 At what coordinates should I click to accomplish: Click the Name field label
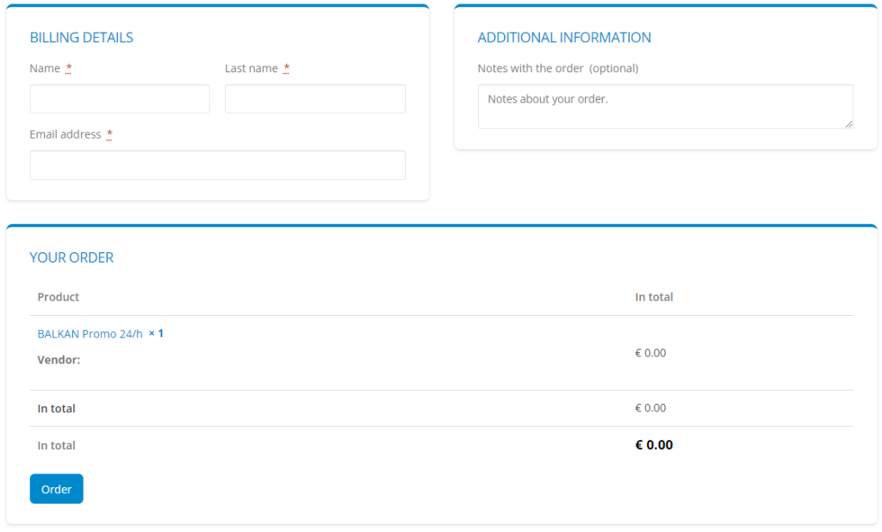[45, 69]
